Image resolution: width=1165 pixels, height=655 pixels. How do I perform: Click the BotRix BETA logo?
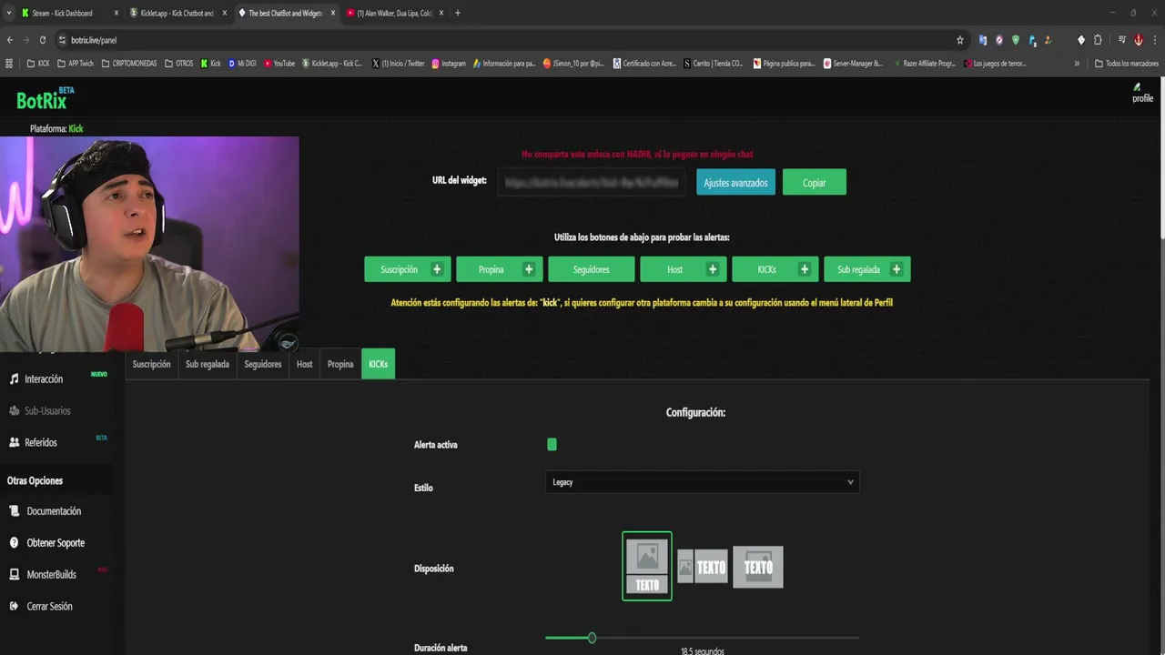coord(45,98)
